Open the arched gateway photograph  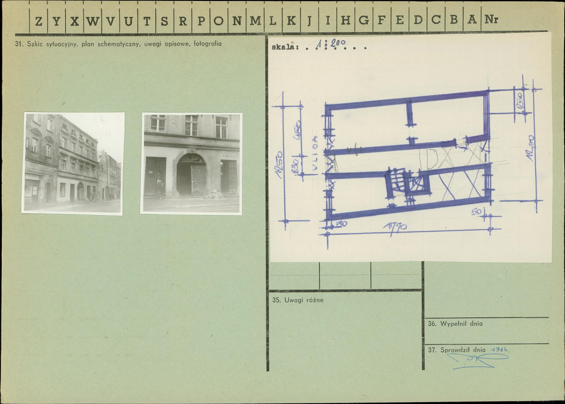(191, 164)
